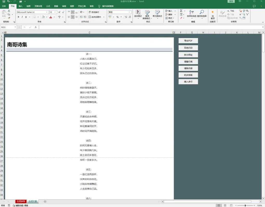Open the 插入 (Insert) ribbon tab
Screen dimensions: 265x207
pyautogui.click(x=21, y=6)
